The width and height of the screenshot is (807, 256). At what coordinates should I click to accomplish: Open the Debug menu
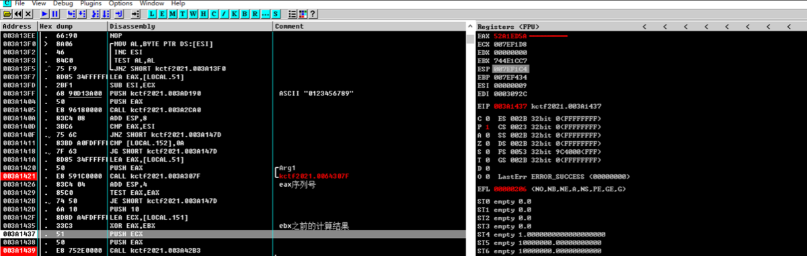[63, 3]
